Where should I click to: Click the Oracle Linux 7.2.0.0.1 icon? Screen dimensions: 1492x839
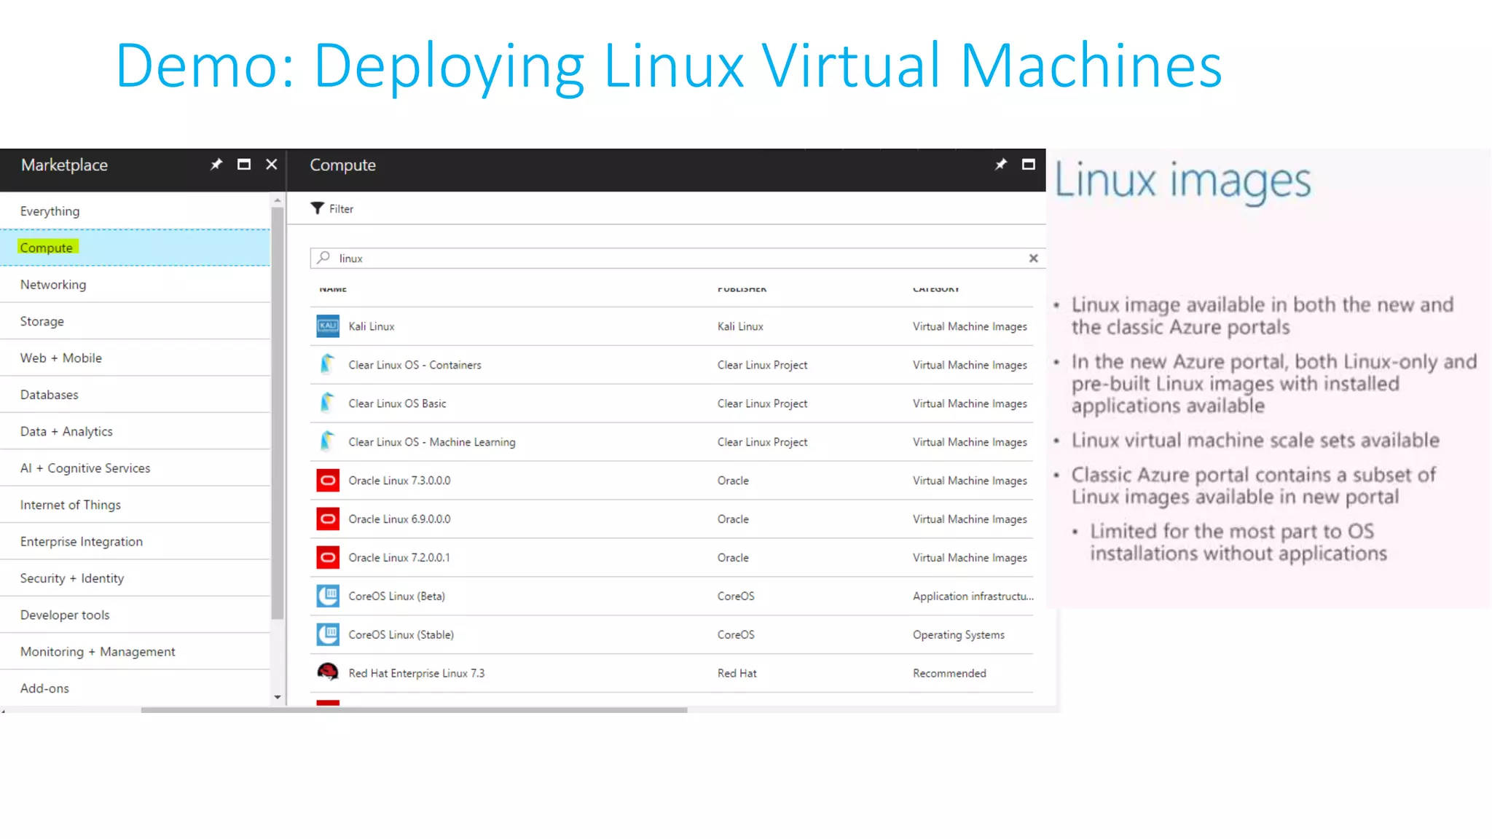point(328,558)
